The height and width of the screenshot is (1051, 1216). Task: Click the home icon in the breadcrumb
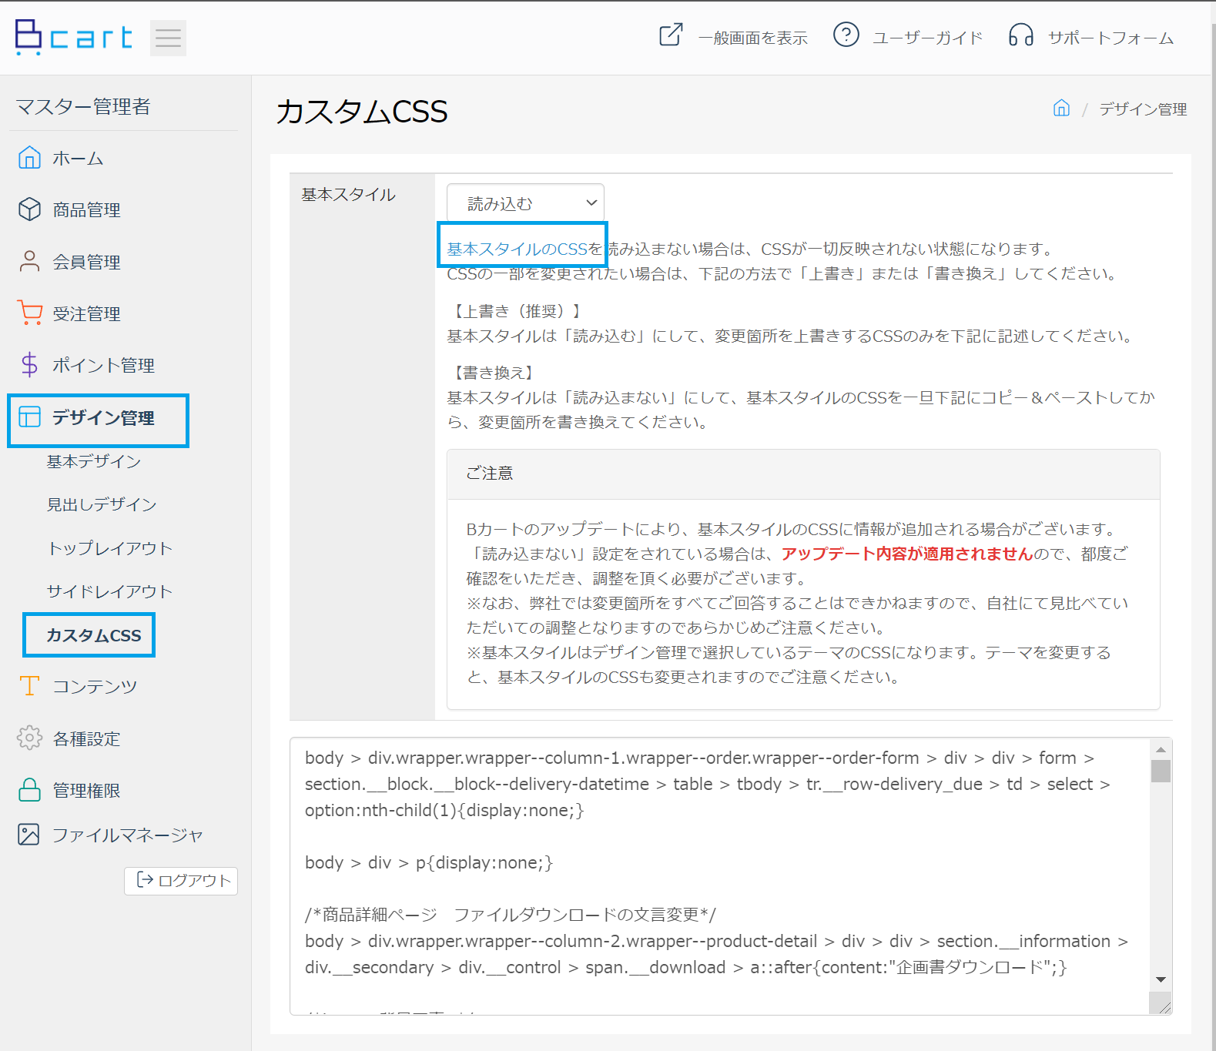pyautogui.click(x=1061, y=108)
